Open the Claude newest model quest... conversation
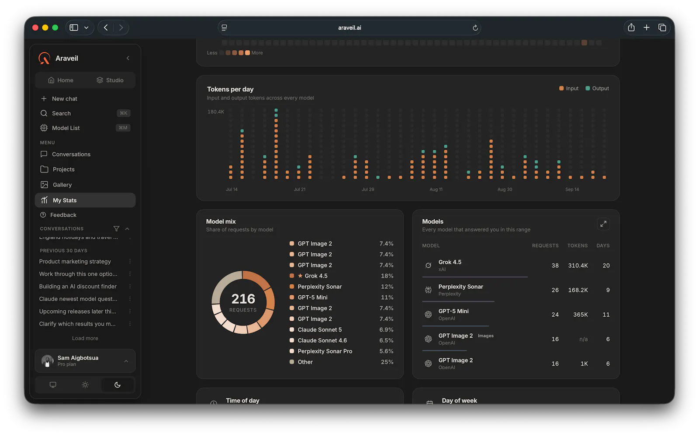 [78, 299]
